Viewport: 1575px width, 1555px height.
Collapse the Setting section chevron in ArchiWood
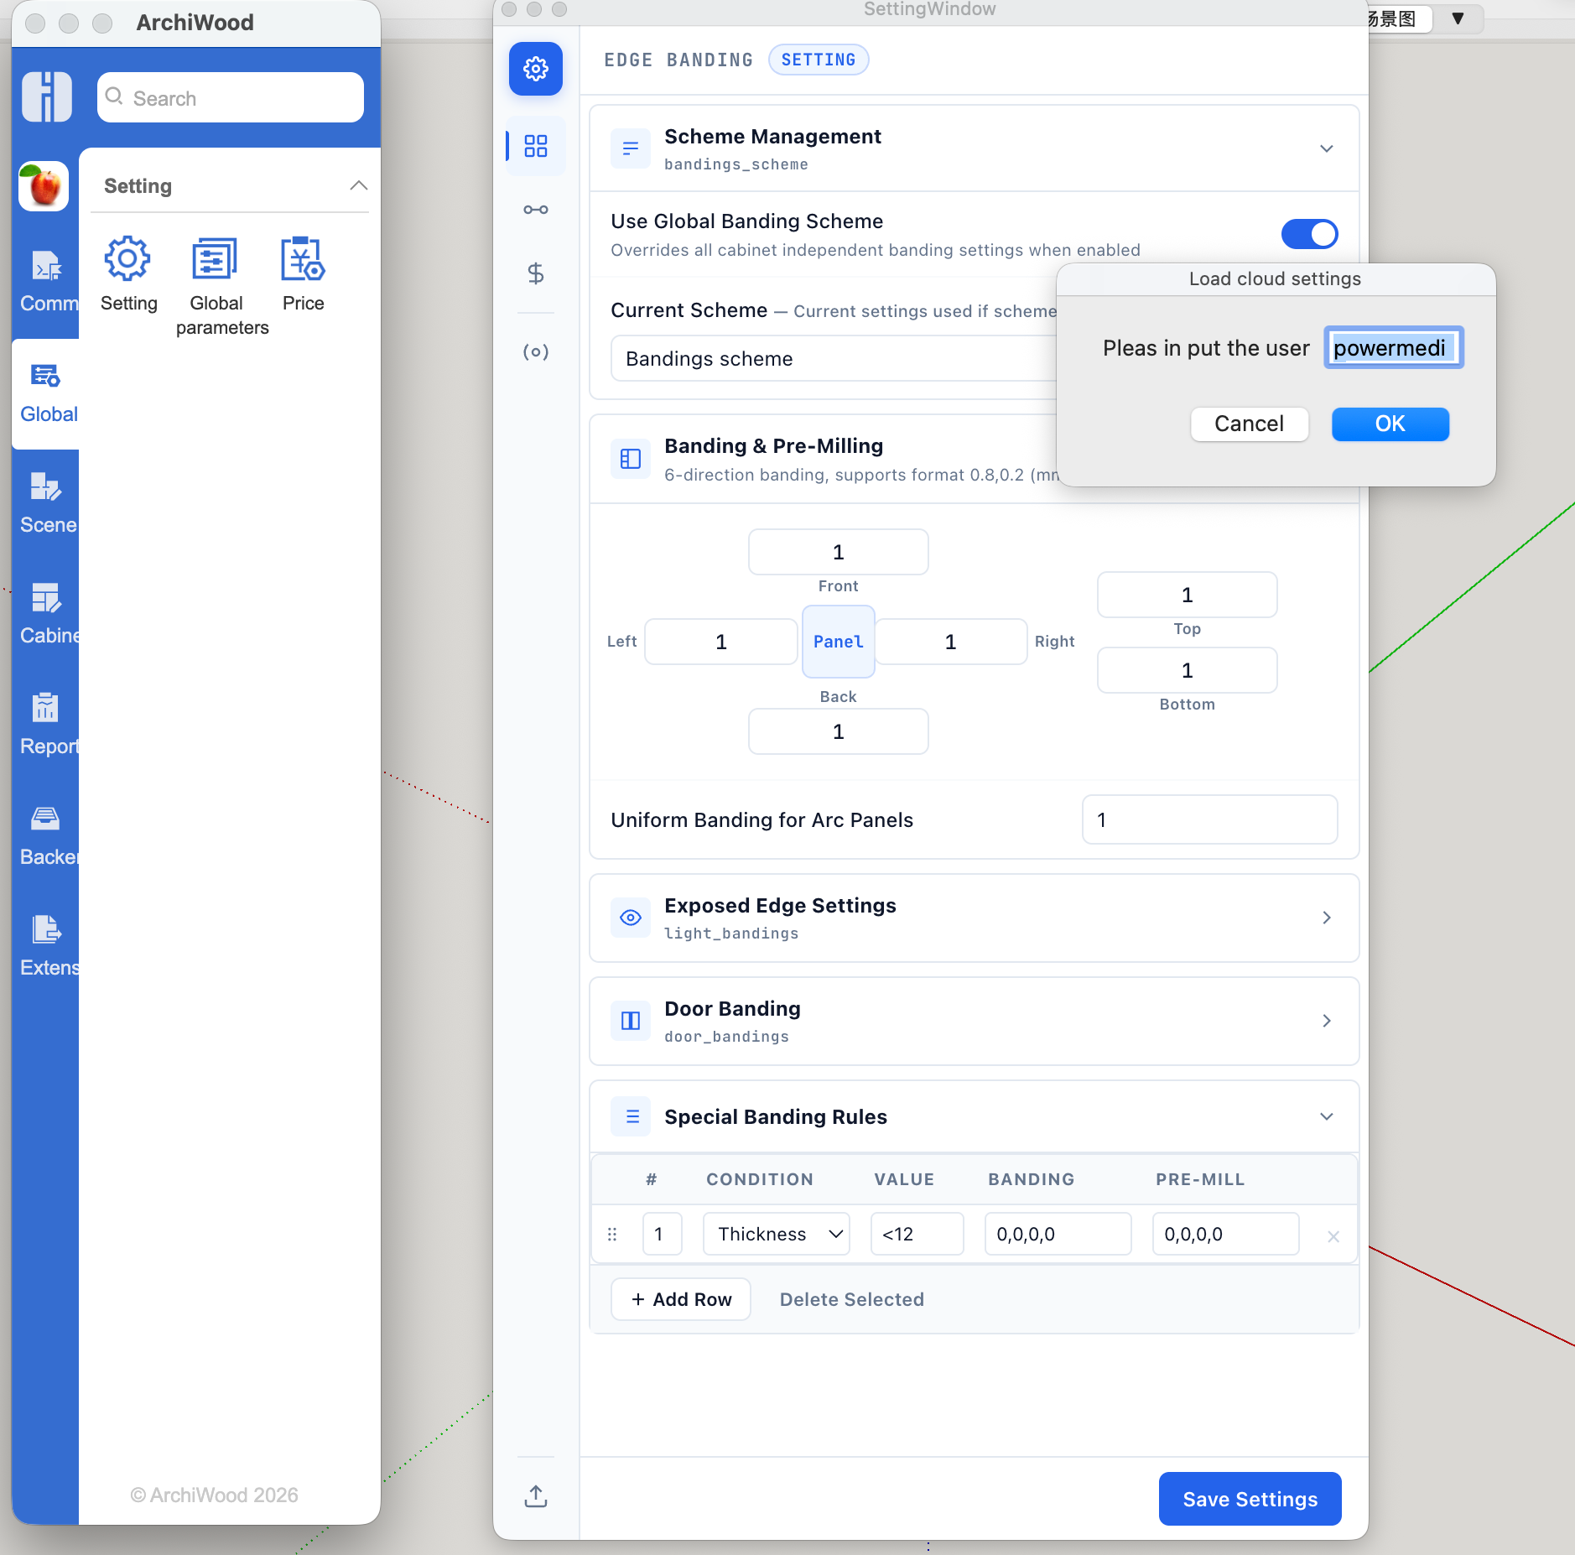click(x=359, y=185)
